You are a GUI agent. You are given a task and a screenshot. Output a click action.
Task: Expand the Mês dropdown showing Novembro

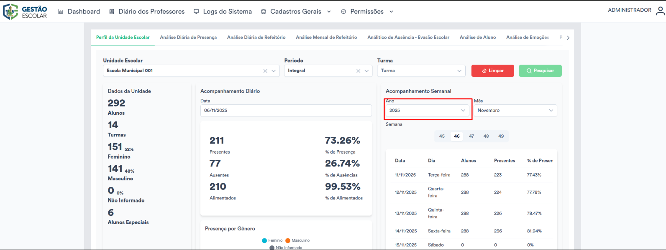click(x=515, y=111)
